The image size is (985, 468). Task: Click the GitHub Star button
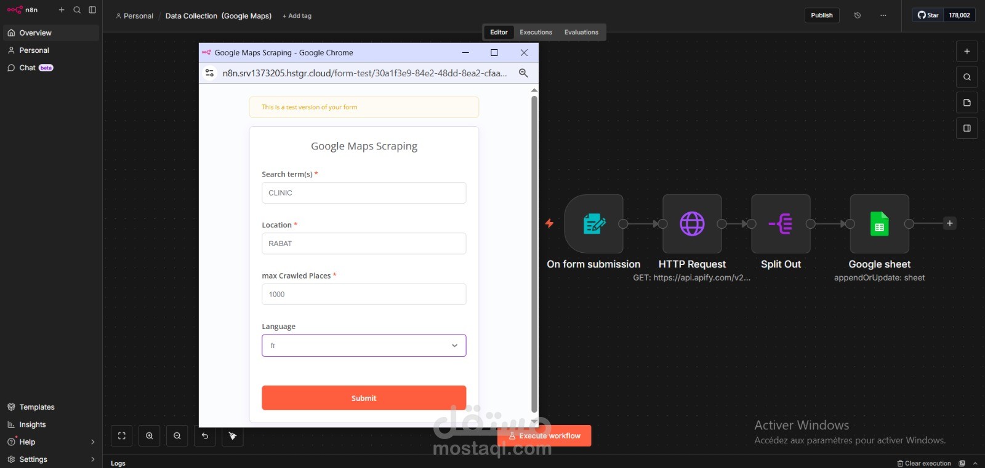pyautogui.click(x=928, y=15)
